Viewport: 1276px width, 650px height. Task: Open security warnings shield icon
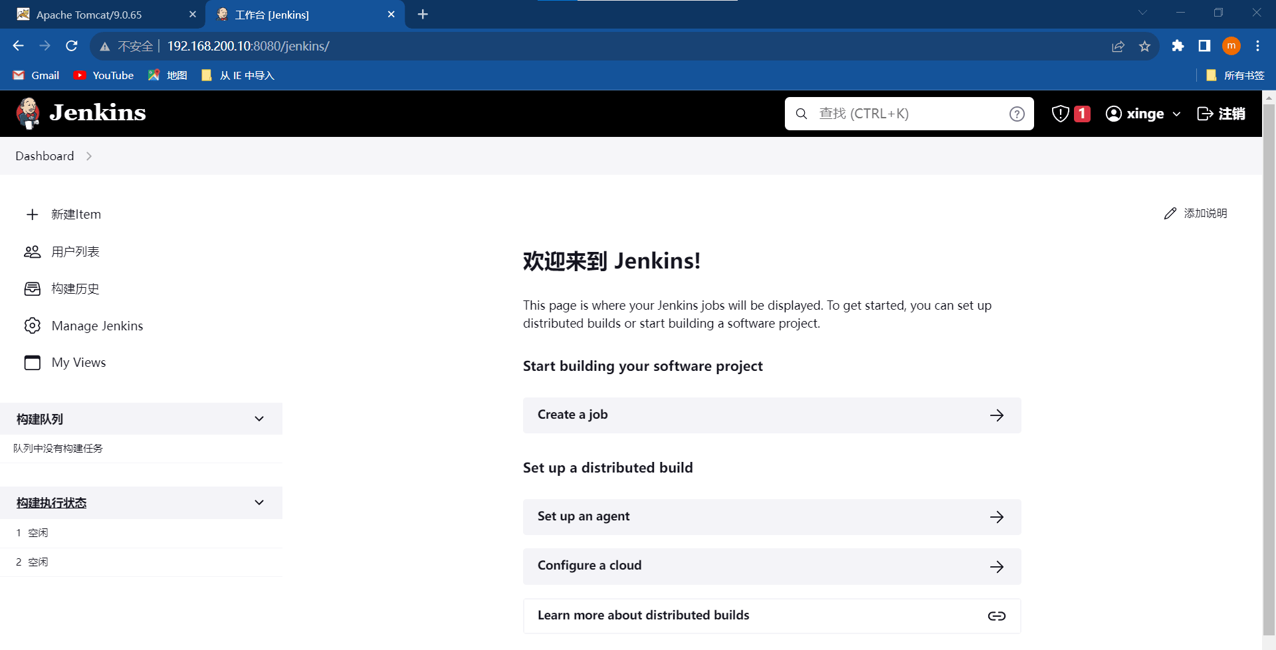click(x=1061, y=114)
